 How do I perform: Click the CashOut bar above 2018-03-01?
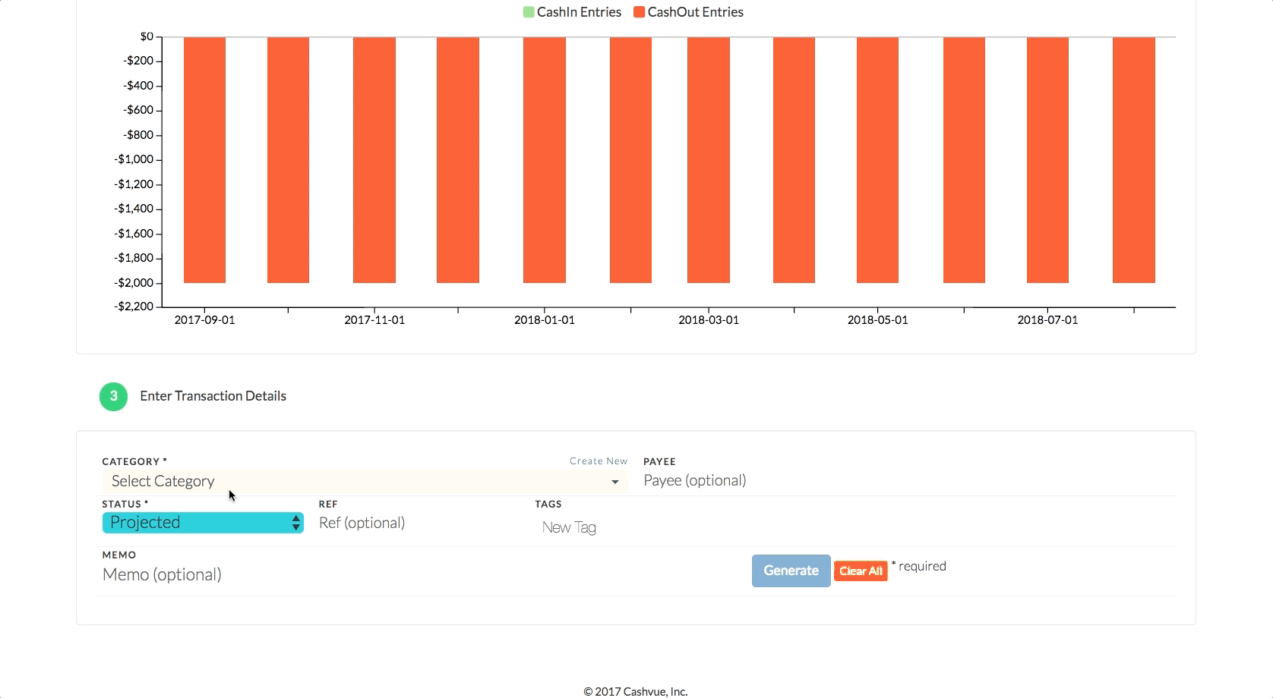tap(709, 160)
